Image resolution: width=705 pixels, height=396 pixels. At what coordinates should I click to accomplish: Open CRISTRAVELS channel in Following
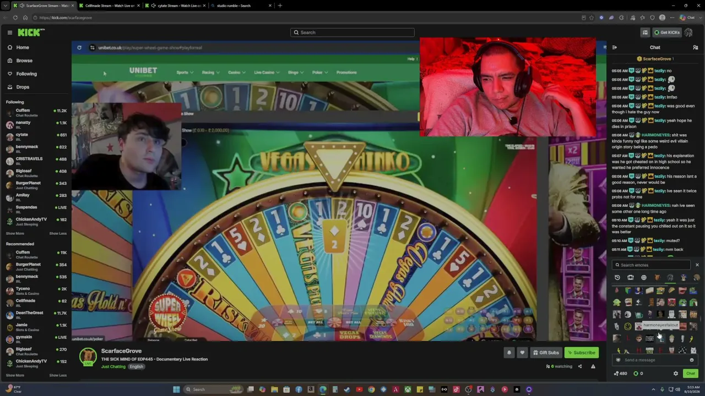click(36, 161)
